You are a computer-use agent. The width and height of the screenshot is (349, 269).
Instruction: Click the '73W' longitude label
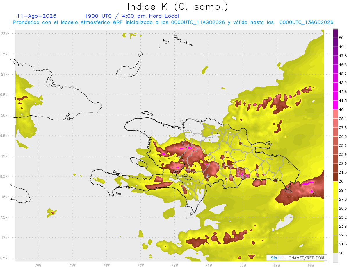pos(140,265)
